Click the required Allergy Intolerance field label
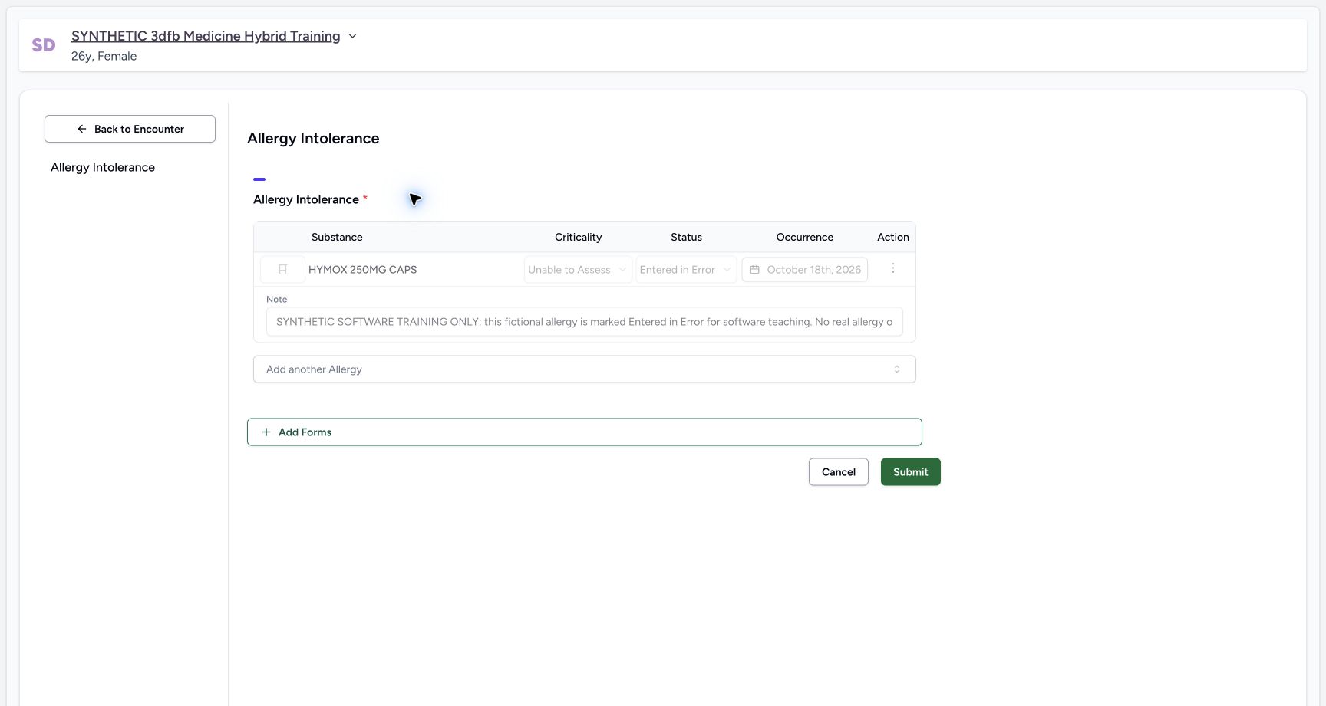 tap(311, 199)
